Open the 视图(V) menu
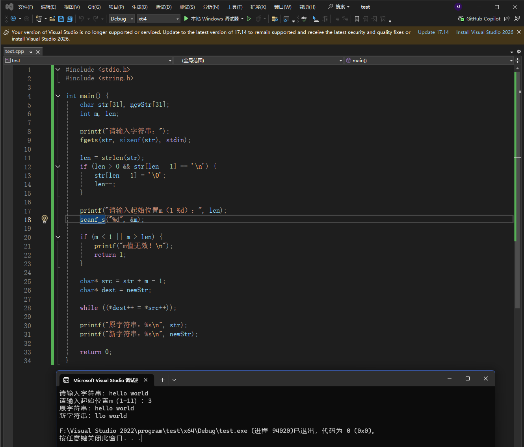 coord(72,7)
